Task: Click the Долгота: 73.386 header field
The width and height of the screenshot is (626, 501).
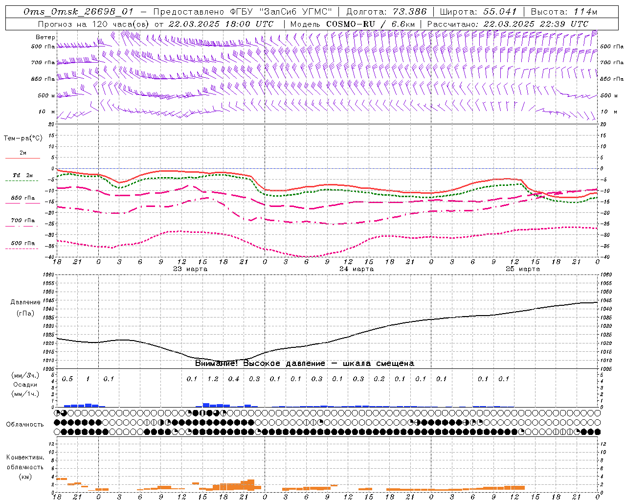Action: [386, 12]
